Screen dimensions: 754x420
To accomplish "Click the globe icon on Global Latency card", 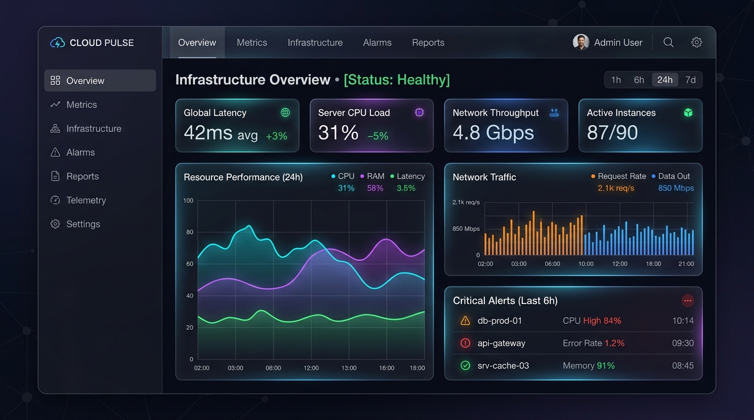I will (285, 113).
